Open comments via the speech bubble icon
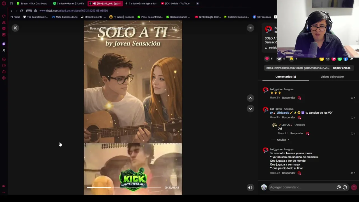Screen dimensions: 359x202 (x=279, y=59)
